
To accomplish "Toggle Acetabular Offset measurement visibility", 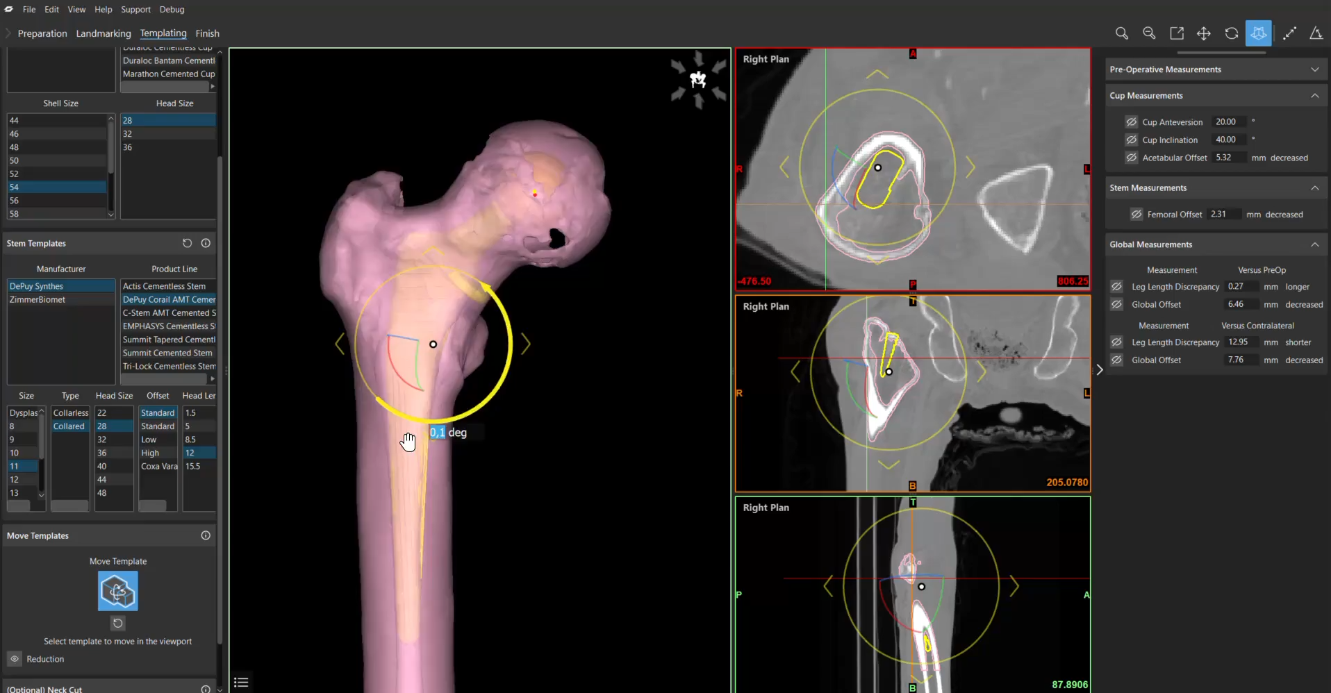I will click(x=1131, y=158).
